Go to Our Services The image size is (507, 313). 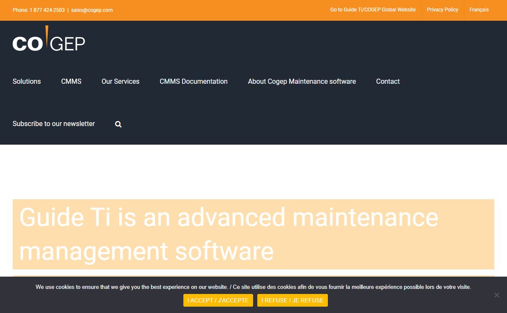[x=120, y=81]
